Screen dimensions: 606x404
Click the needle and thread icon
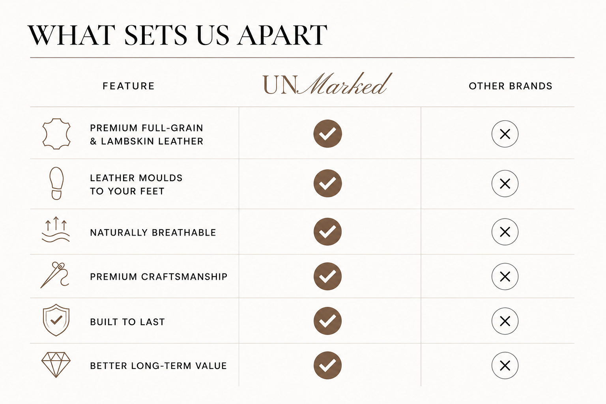(55, 275)
